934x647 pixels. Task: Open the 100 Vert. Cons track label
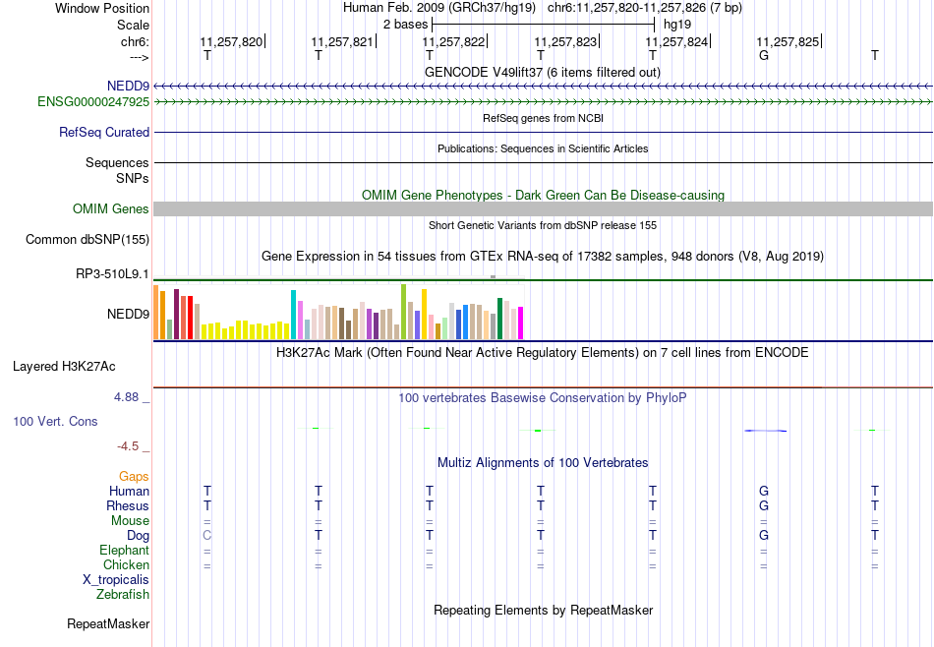coord(55,421)
